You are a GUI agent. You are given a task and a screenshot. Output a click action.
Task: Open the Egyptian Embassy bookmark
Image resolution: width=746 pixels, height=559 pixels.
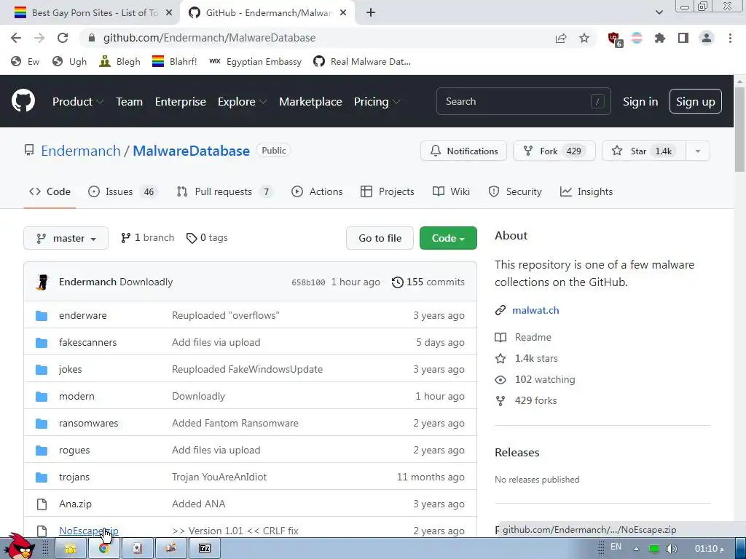point(256,61)
